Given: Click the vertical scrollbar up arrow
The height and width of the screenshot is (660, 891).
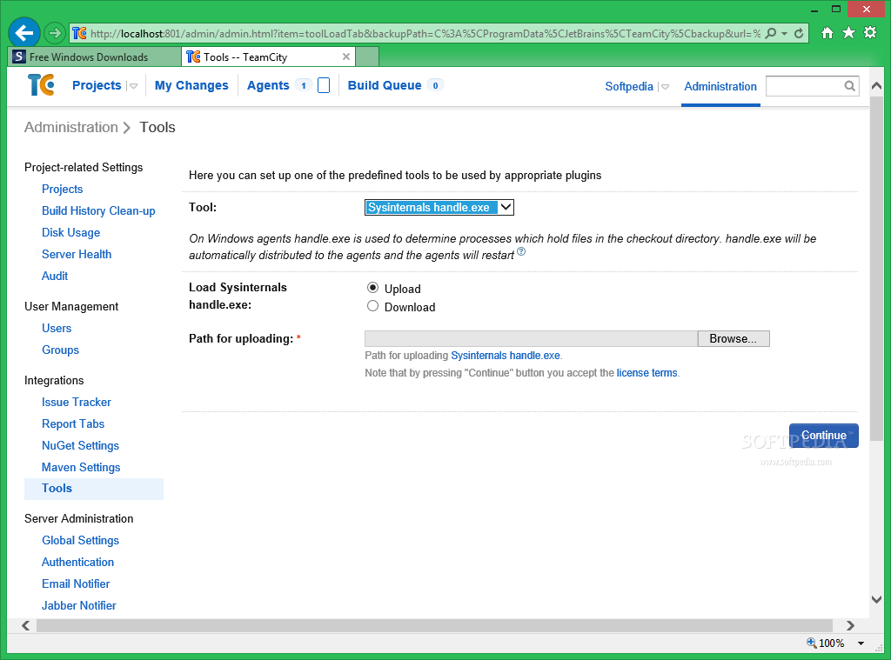Looking at the screenshot, I should (877, 86).
